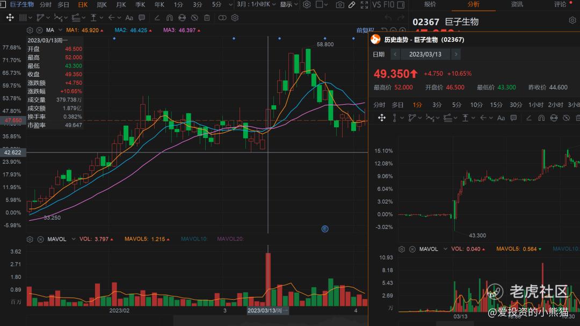
Task: Select 1小时 interval in history popup
Action: pyautogui.click(x=535, y=105)
